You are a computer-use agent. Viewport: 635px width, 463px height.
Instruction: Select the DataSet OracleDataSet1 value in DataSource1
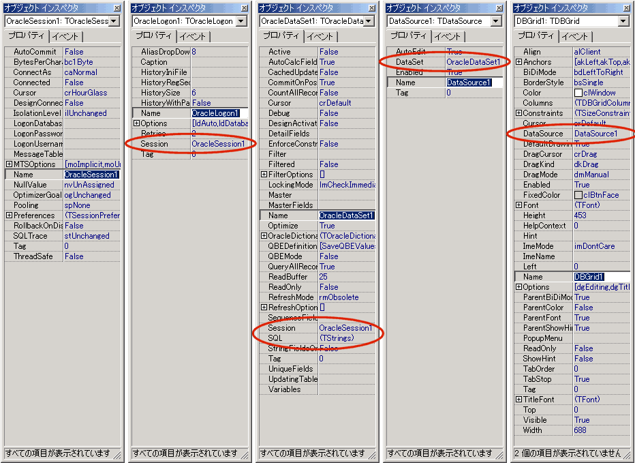point(474,62)
